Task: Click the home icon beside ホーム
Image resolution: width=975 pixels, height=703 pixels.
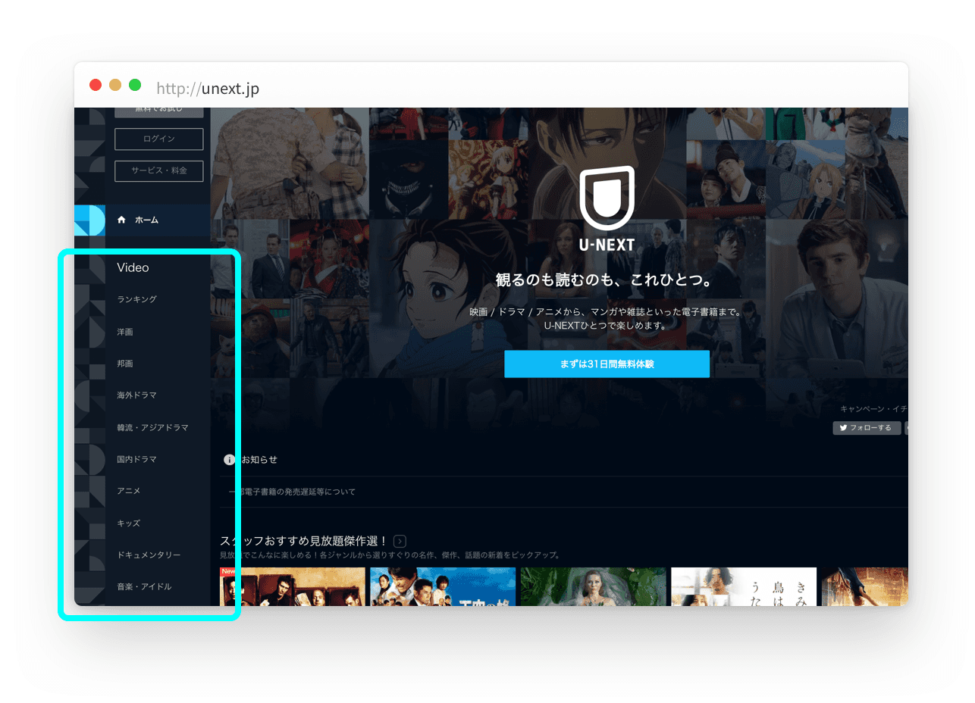Action: [121, 220]
